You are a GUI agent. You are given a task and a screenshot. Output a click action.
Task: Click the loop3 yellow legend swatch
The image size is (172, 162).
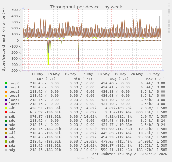[6, 96]
